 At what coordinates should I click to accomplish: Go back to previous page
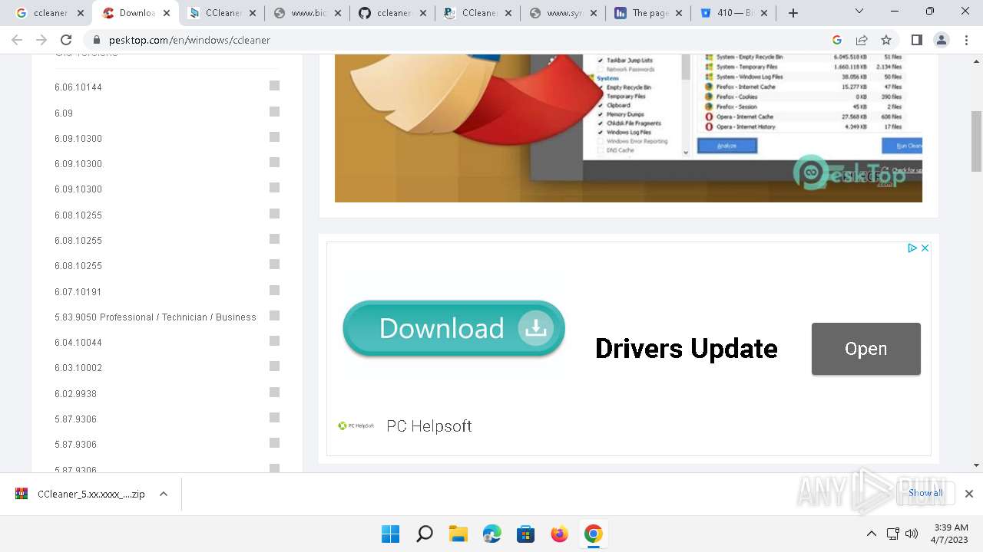tap(17, 40)
